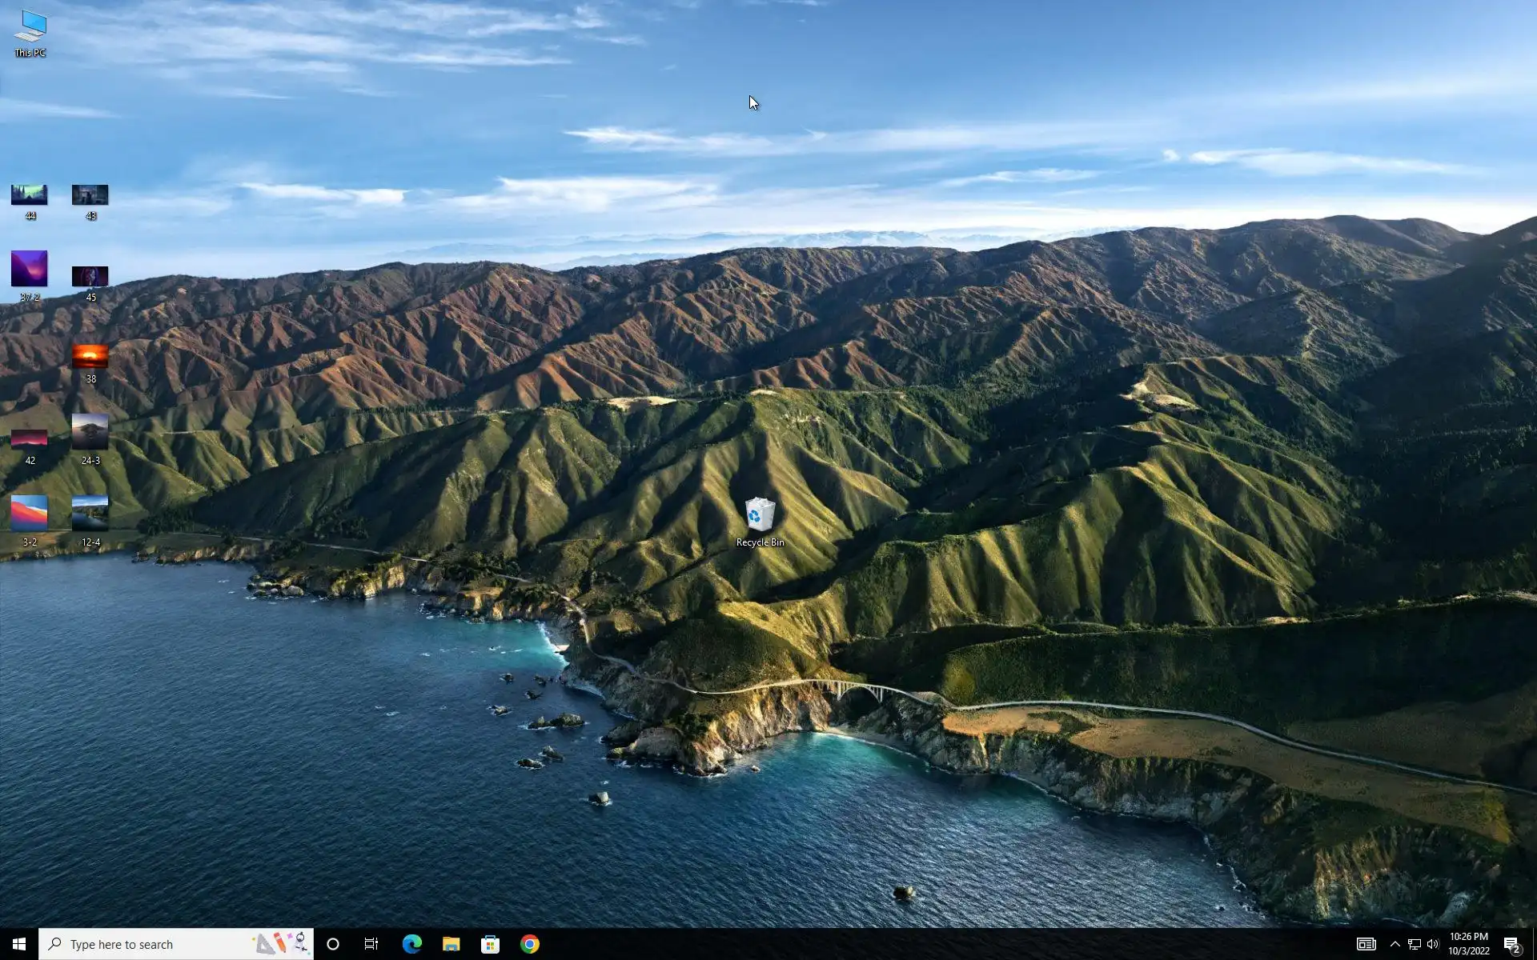Click the network status icon
The width and height of the screenshot is (1537, 960).
pos(1414,944)
